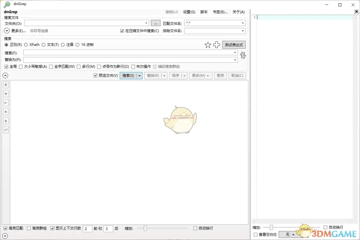Click the 测试表达式 button
360x240 pixels.
(x=234, y=44)
